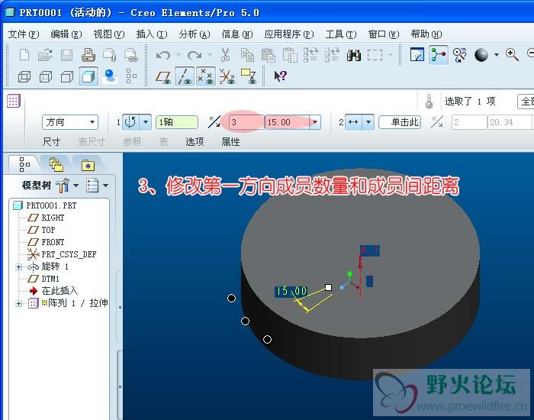Click the New file icon
534x420 pixels.
pos(24,55)
